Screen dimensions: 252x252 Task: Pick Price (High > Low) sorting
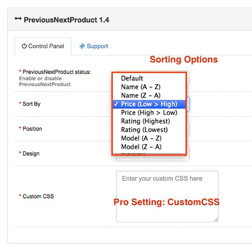(149, 113)
